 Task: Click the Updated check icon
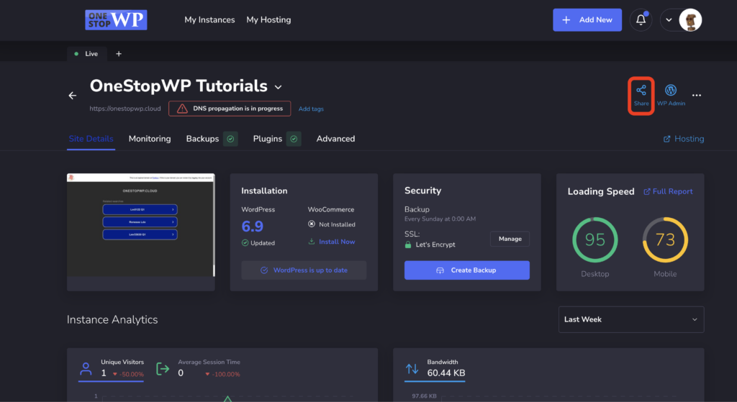(x=245, y=243)
